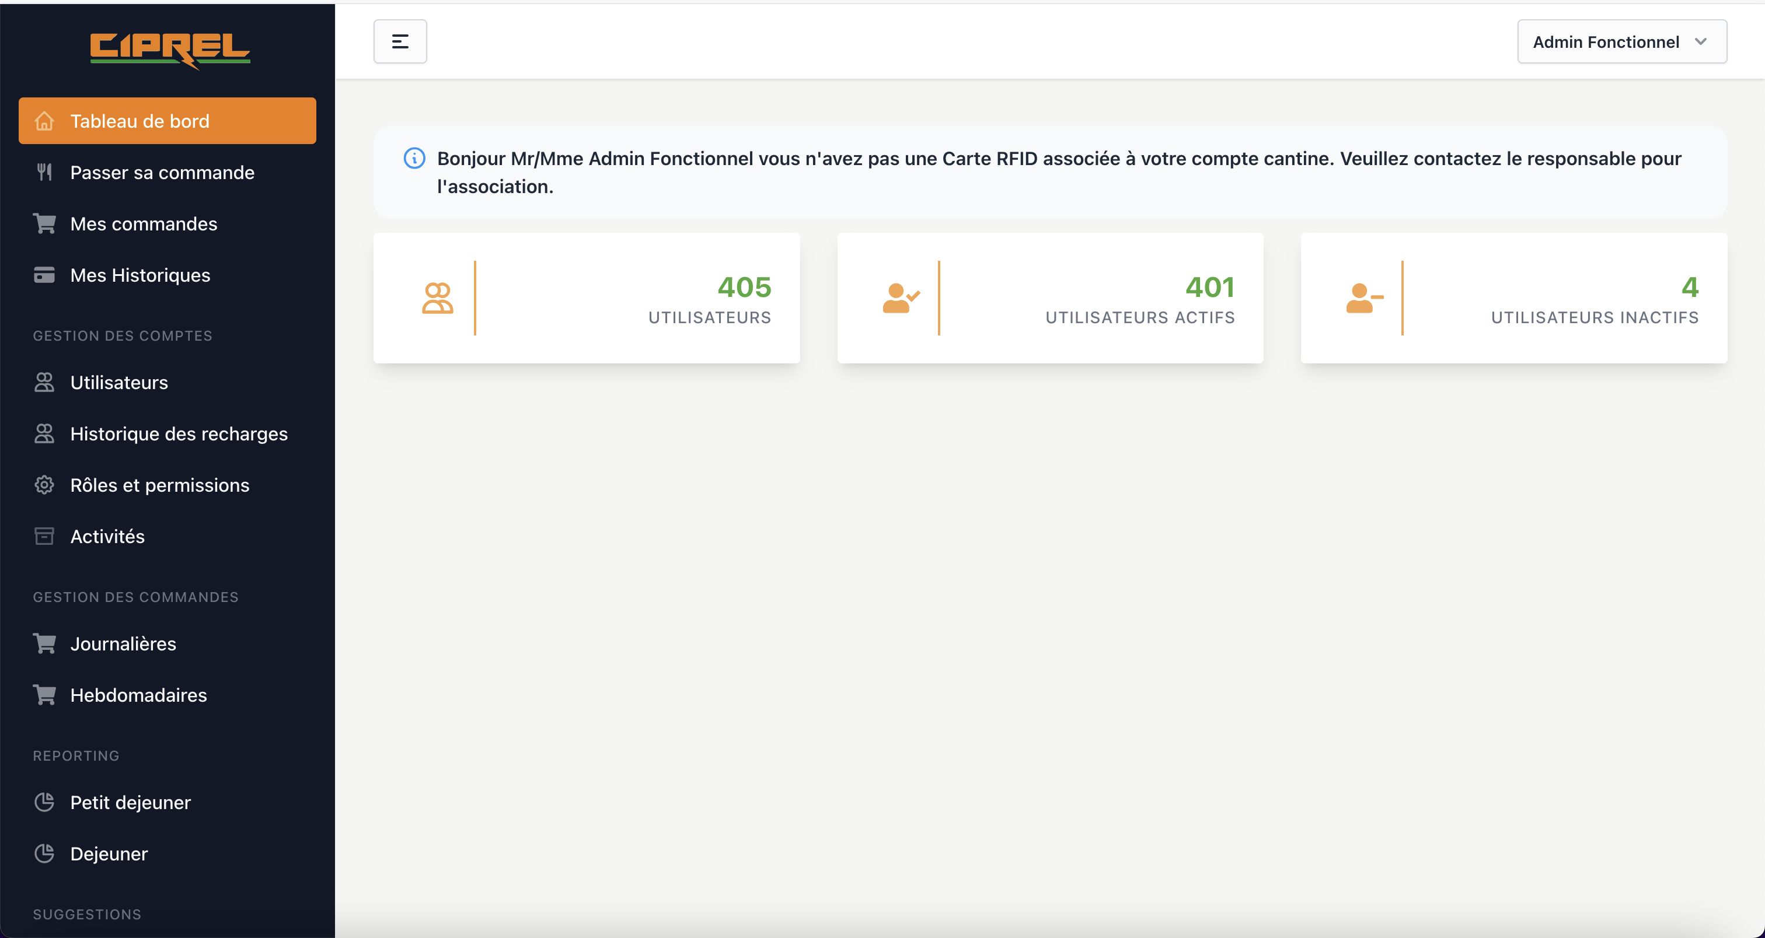Go to Journalières orders
Viewport: 1765px width, 938px height.
click(123, 643)
